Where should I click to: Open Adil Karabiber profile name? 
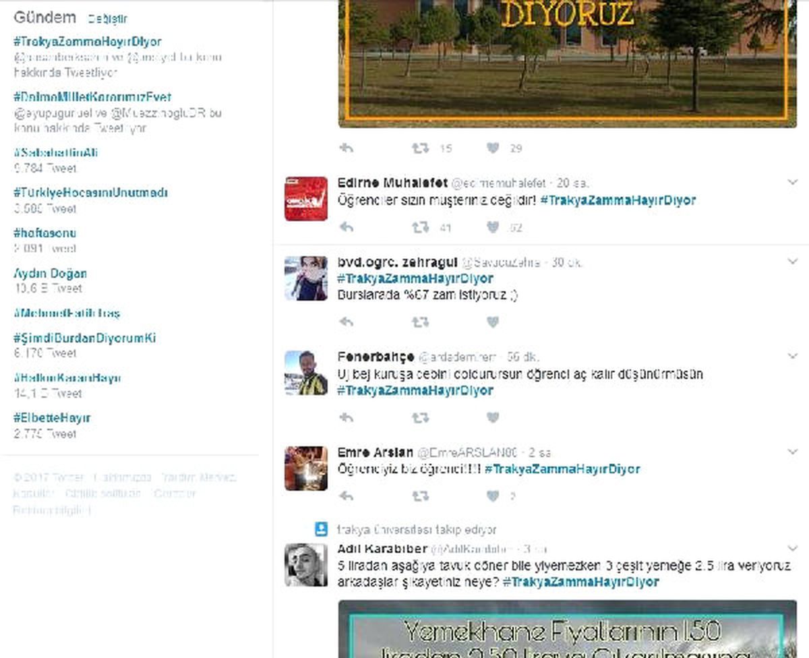[x=382, y=548]
